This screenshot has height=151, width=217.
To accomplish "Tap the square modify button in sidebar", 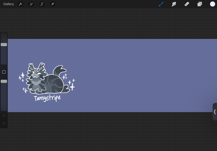I will [x=4, y=72].
